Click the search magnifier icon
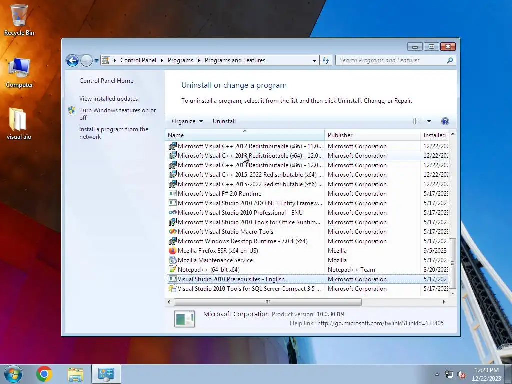 450,60
